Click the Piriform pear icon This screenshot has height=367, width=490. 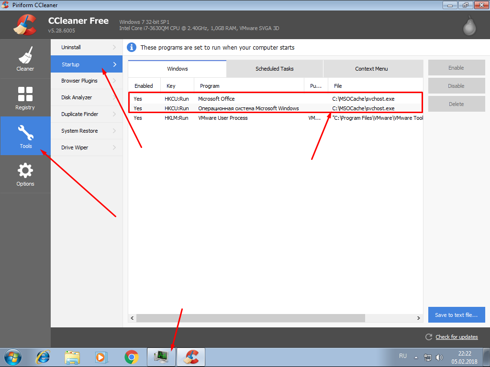[469, 26]
